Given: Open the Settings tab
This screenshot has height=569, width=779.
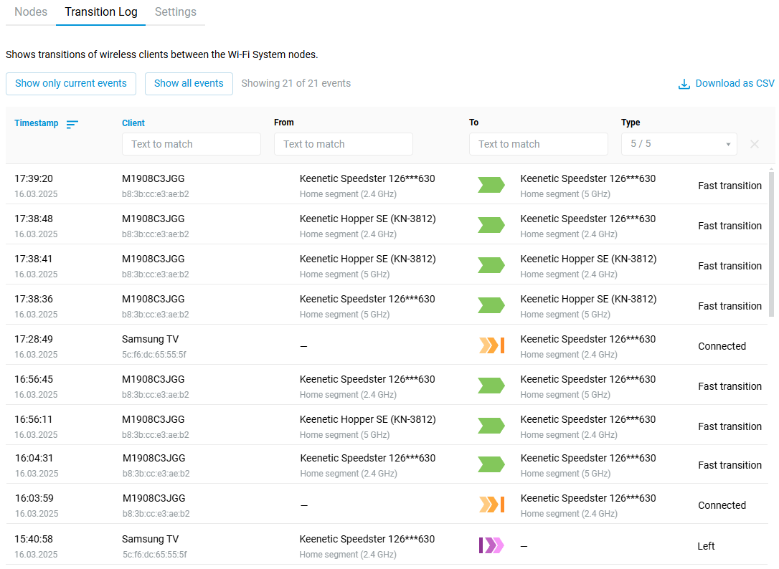Looking at the screenshot, I should coord(176,12).
